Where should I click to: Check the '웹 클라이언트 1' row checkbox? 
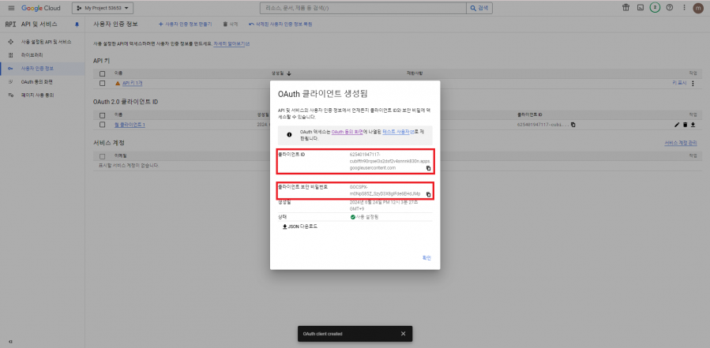point(103,125)
